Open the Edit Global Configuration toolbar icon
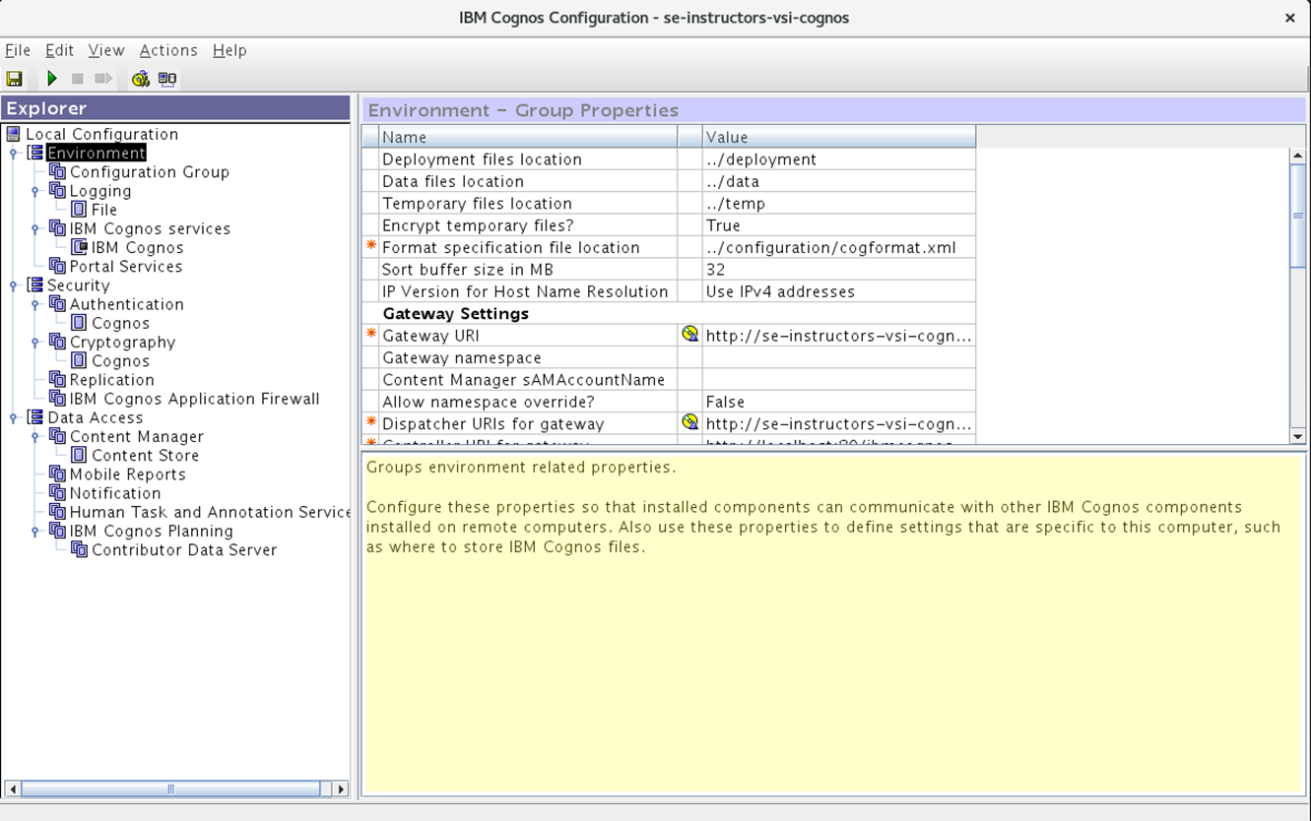 click(x=167, y=79)
